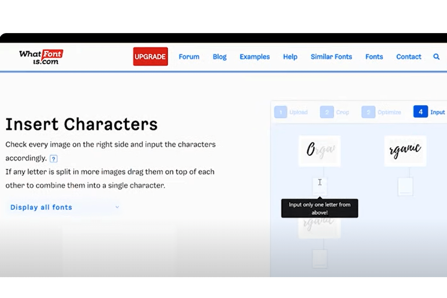Click the Input only one letter tooltip
The image size is (447, 298).
(x=320, y=208)
